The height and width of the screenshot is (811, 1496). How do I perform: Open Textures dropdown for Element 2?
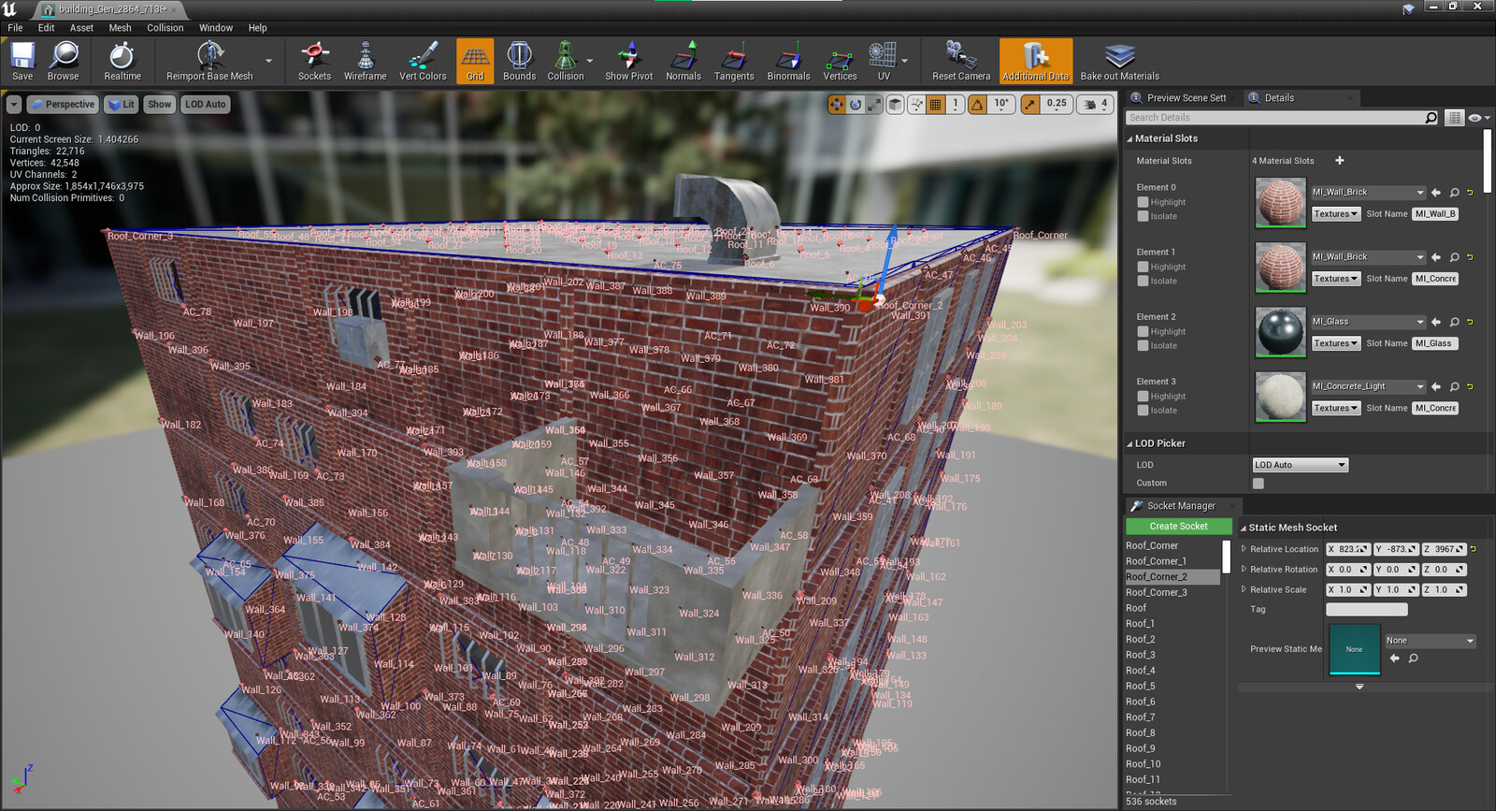1335,343
